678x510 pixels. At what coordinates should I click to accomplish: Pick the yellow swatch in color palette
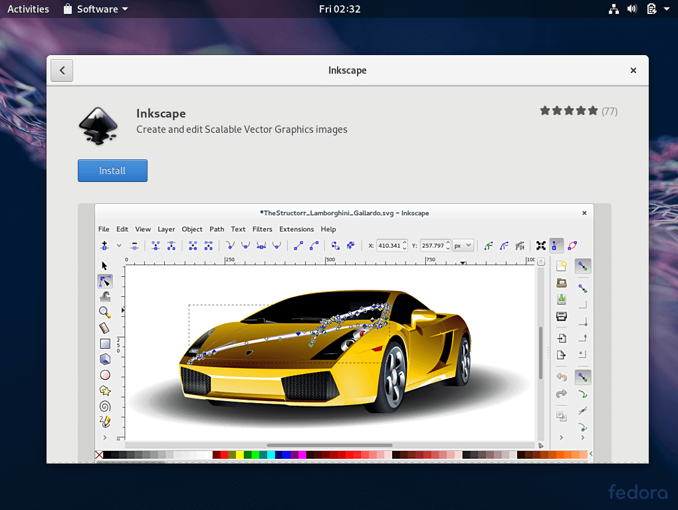click(x=240, y=455)
